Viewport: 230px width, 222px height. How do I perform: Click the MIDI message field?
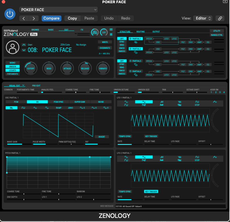pos(171,206)
